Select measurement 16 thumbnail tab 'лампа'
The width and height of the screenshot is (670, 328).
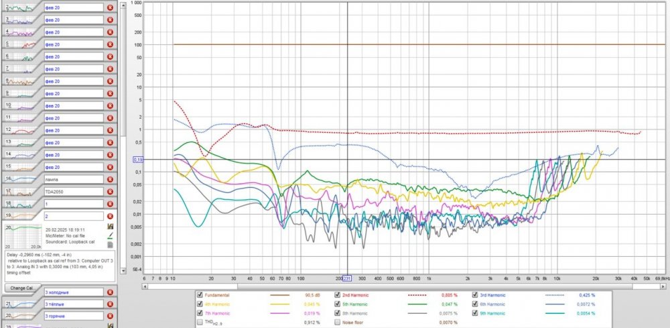point(20,179)
